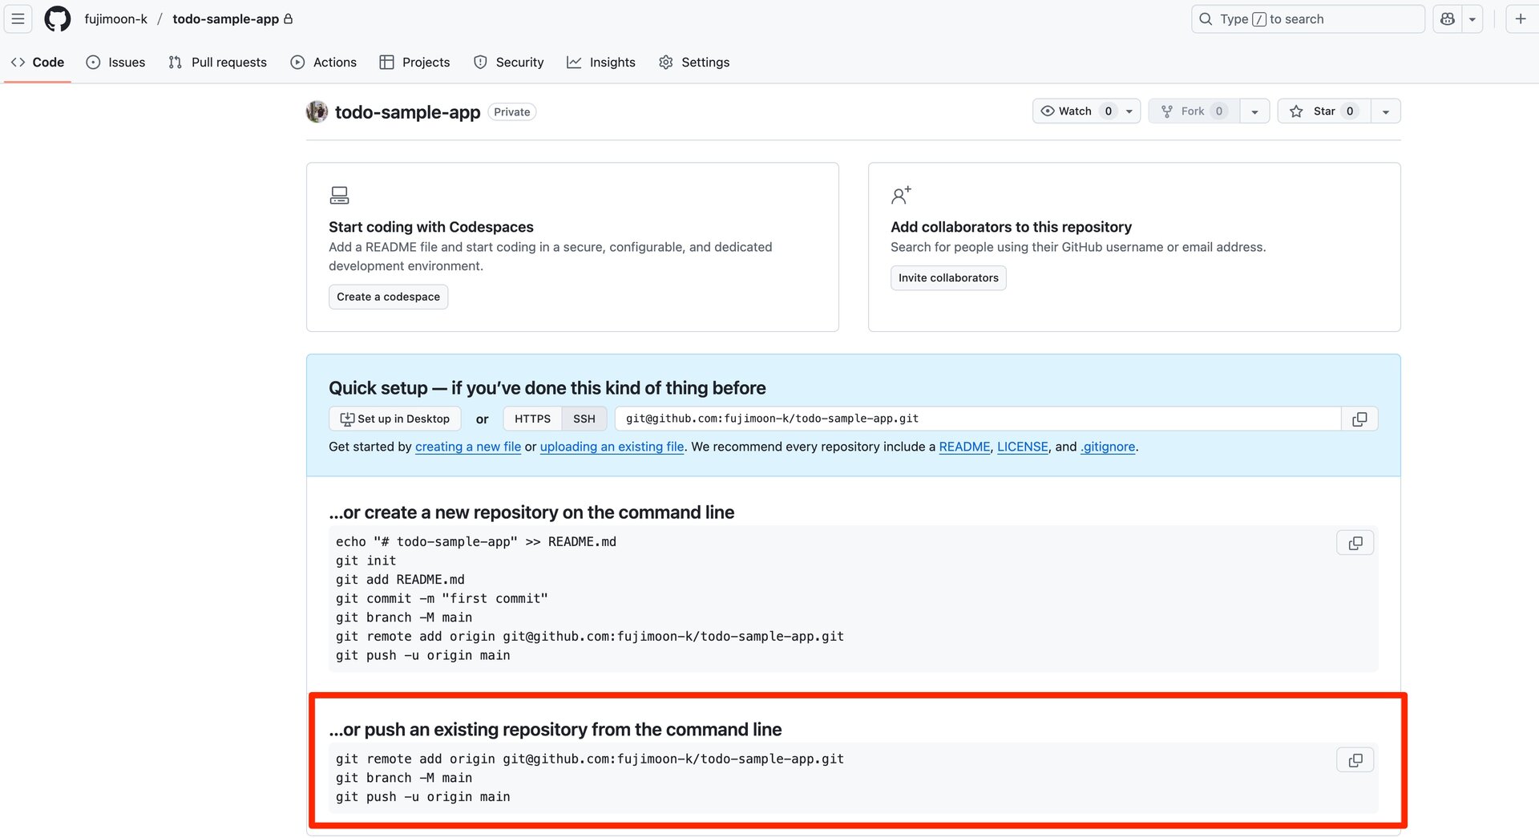The height and width of the screenshot is (838, 1539).
Task: Select the SSH clone URL option
Action: point(584,419)
